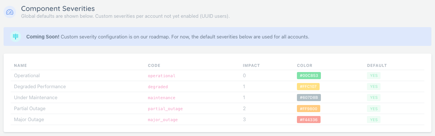435x136 pixels.
Task: Select the #FF9800 orange color badge
Action: tap(309, 109)
